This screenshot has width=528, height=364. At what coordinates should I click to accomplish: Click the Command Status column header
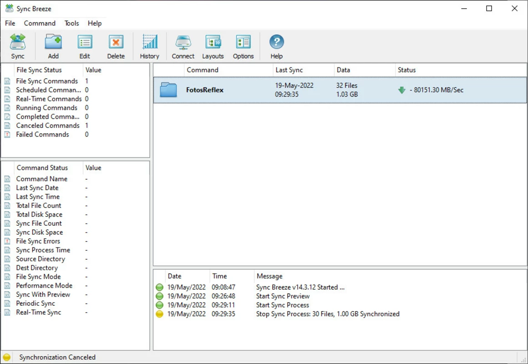(x=48, y=168)
